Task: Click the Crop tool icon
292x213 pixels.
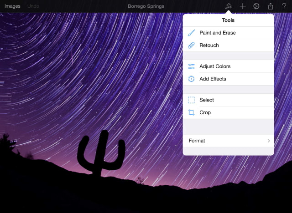Action: [x=191, y=112]
